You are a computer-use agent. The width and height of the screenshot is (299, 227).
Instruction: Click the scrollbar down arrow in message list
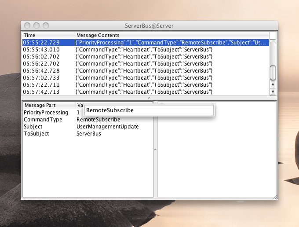click(273, 92)
